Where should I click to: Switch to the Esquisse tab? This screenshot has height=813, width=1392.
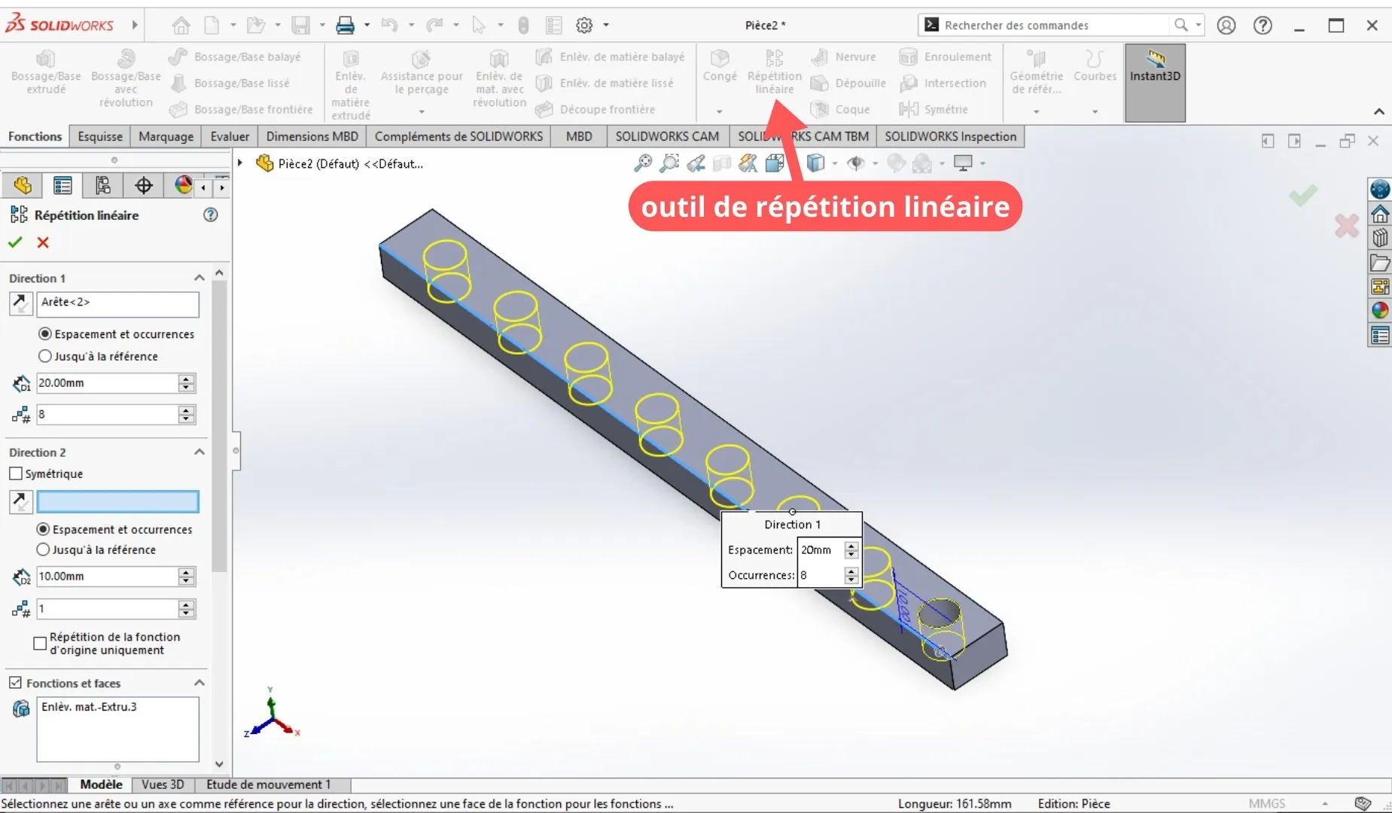click(x=100, y=136)
